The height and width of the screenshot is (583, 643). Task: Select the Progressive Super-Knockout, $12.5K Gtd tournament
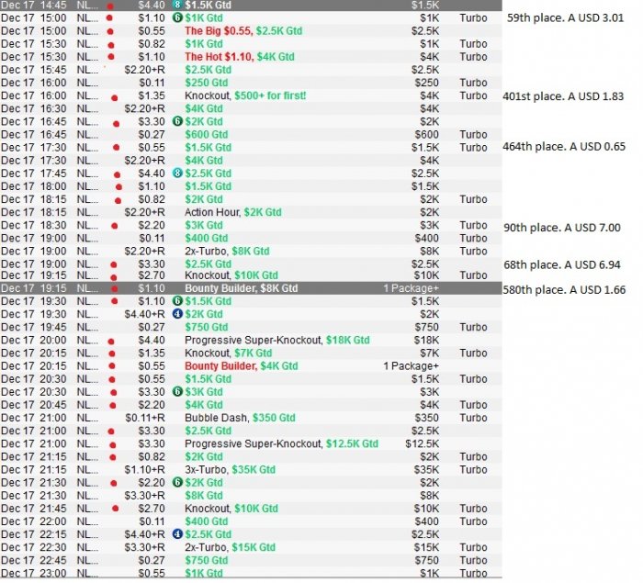(281, 443)
